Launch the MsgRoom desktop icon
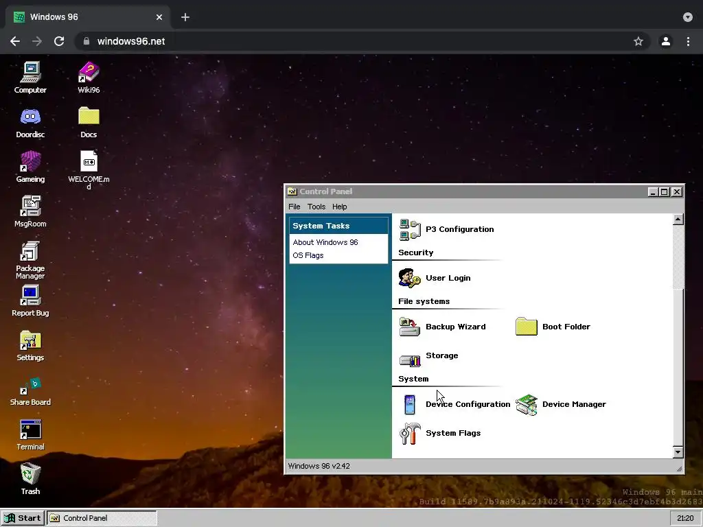 pos(30,211)
